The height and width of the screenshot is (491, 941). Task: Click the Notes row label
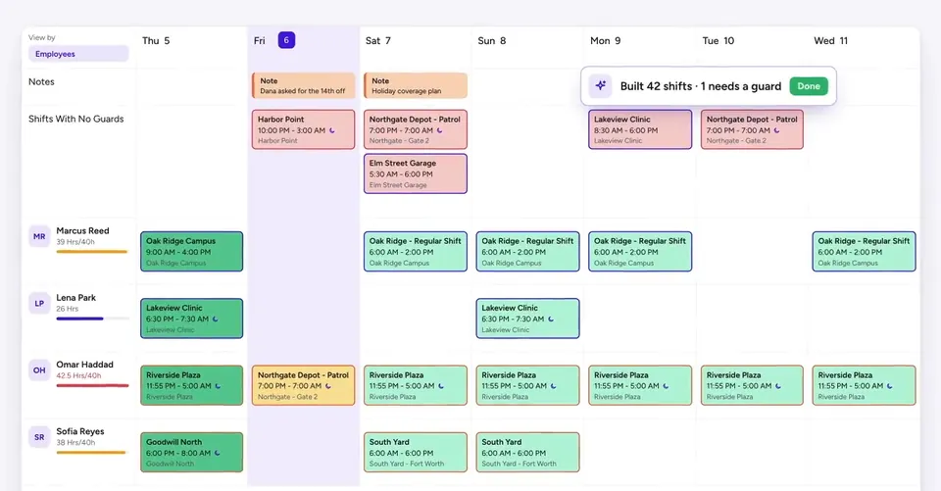pos(41,81)
